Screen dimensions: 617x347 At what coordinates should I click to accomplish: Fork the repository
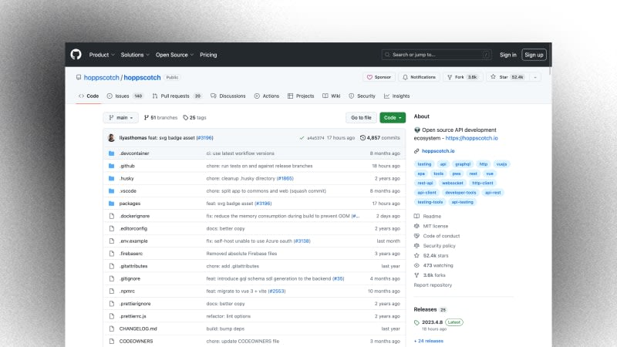[x=462, y=77]
